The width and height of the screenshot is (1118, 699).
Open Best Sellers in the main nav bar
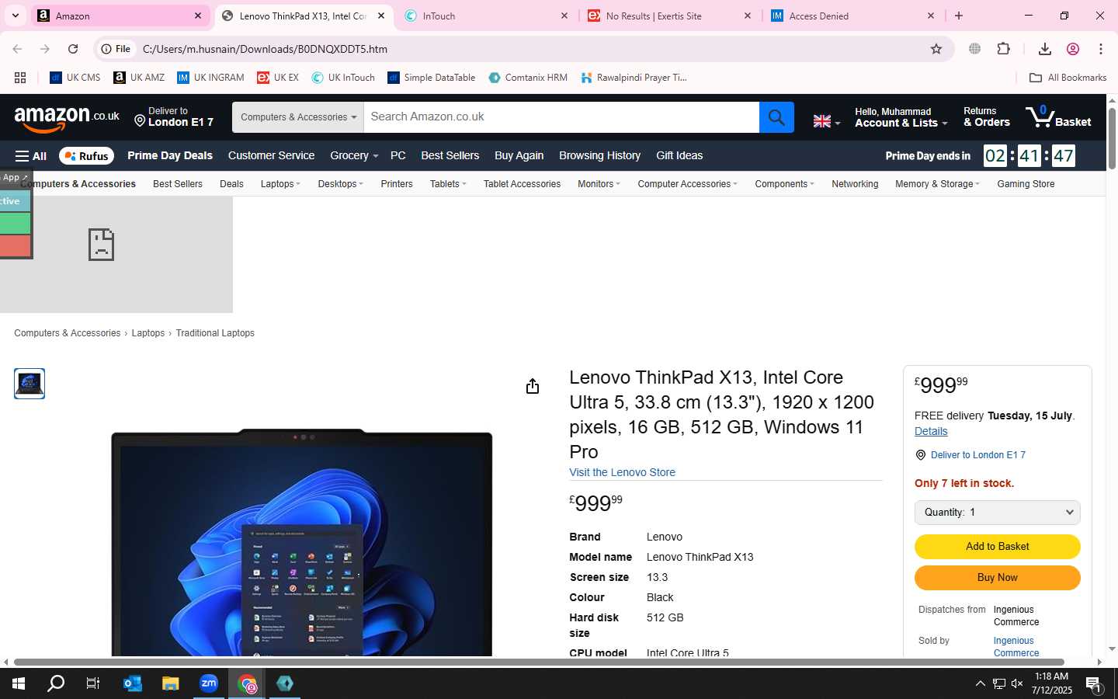point(450,156)
